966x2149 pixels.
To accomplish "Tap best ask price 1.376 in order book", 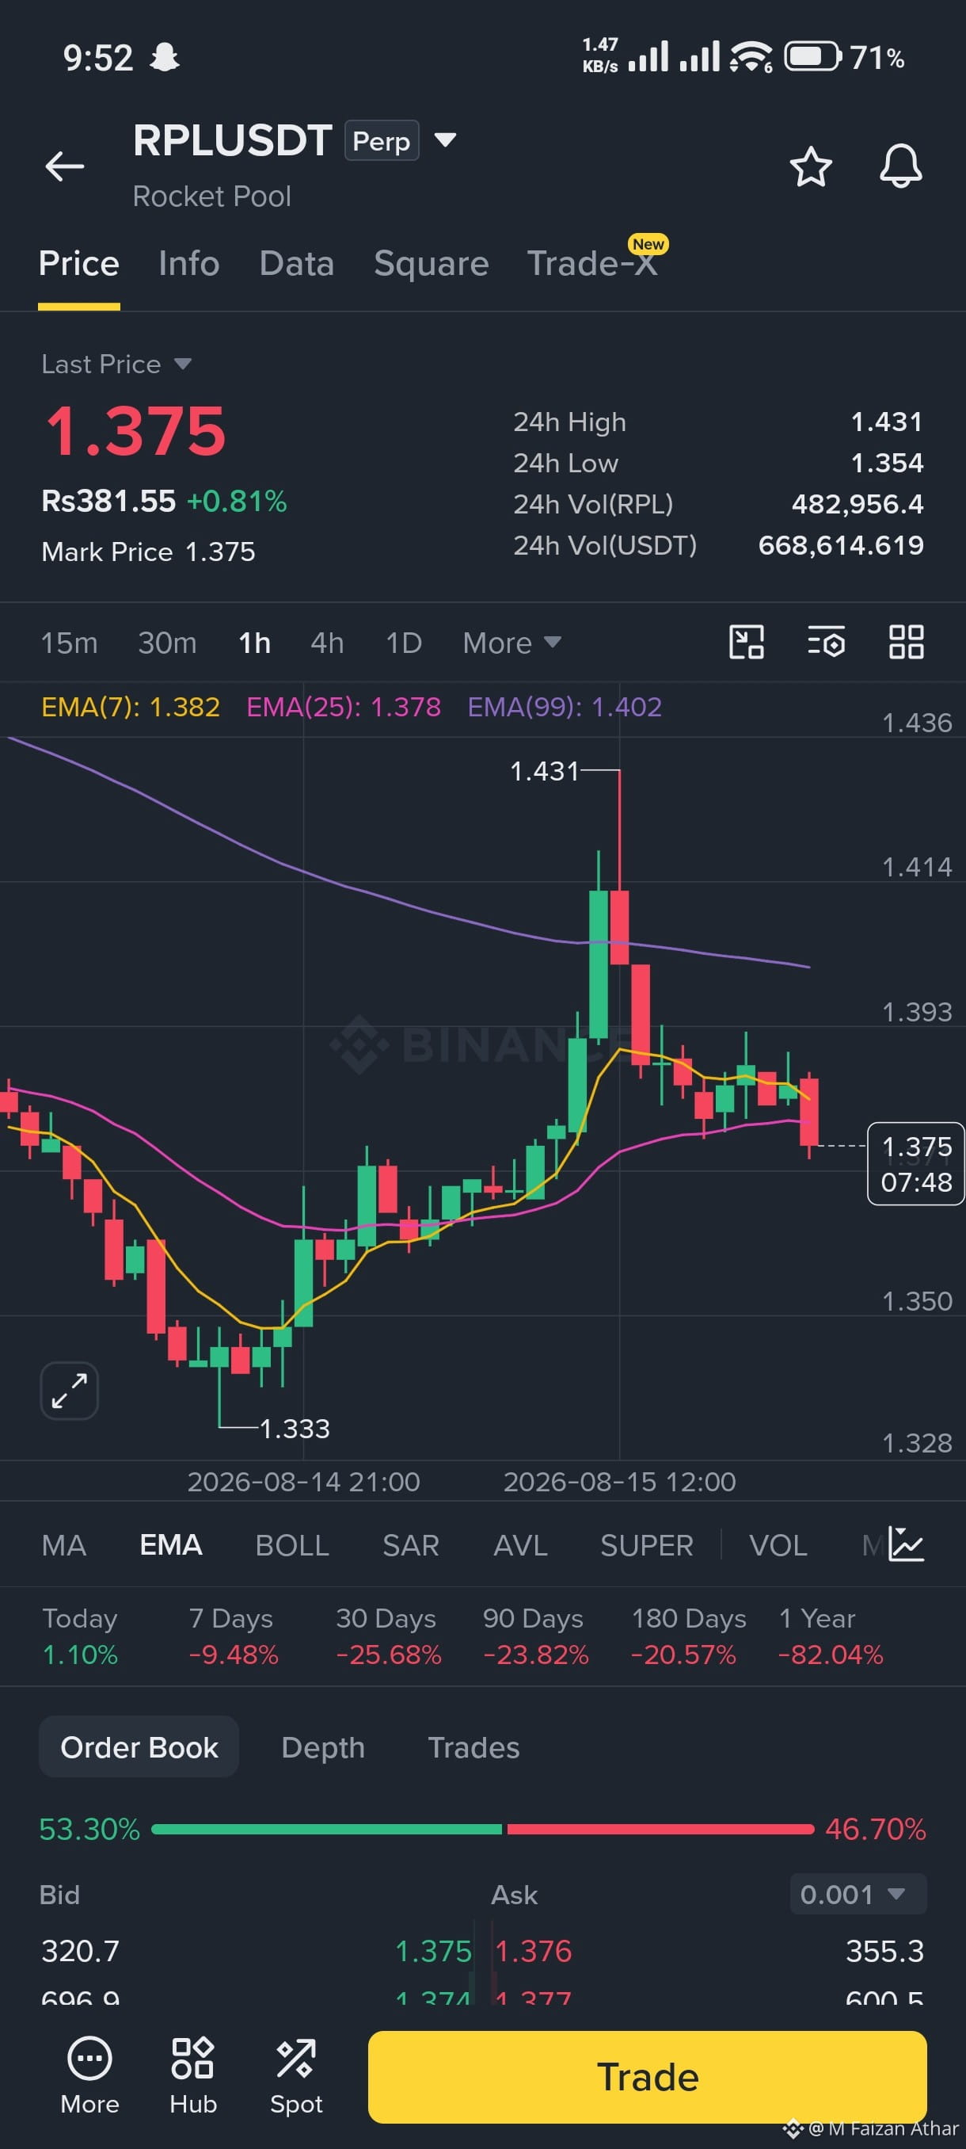I will click(534, 1950).
